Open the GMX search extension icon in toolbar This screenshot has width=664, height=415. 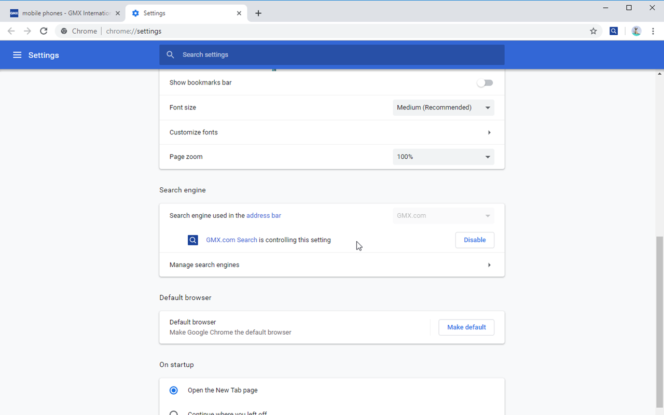click(x=614, y=31)
